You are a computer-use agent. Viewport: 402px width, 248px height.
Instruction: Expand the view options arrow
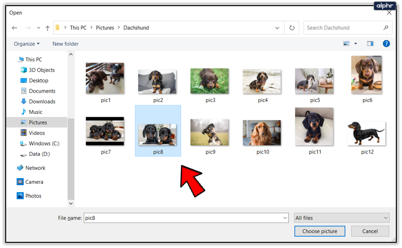(356, 44)
